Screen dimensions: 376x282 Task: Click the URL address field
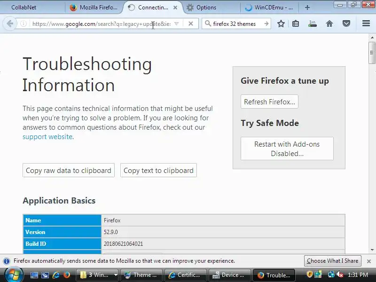[102, 24]
